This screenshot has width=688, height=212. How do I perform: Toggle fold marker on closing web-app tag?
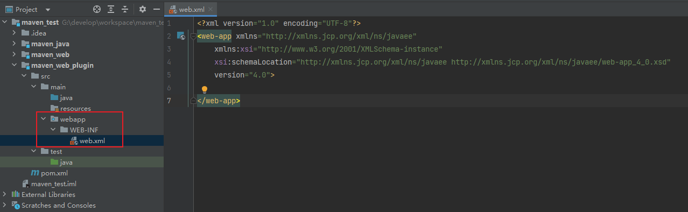(x=193, y=101)
